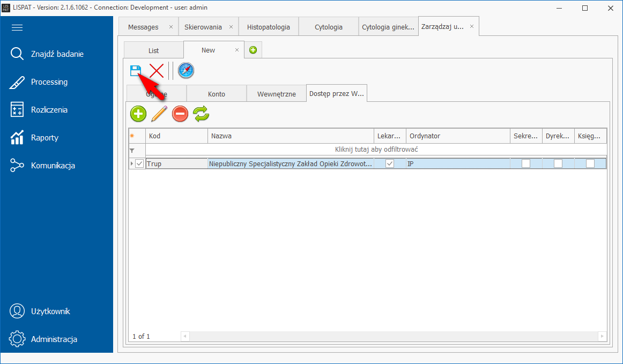The image size is (623, 364).
Task: Refresh the grid with green arrows icon
Action: pos(201,114)
